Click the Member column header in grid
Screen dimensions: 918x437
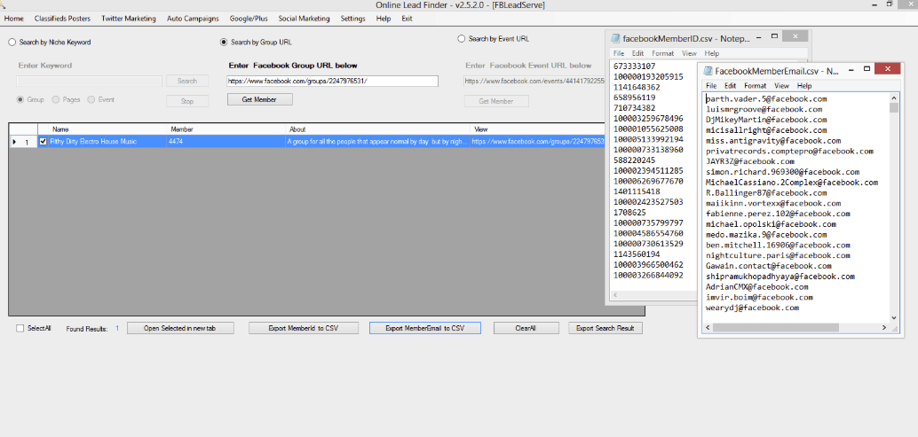(x=181, y=129)
